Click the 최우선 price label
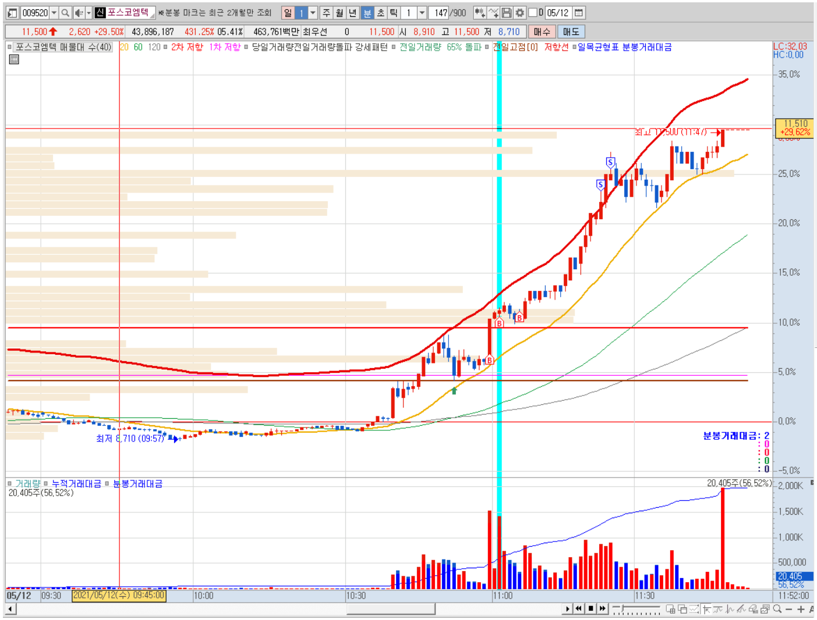817x620 pixels. (x=315, y=32)
